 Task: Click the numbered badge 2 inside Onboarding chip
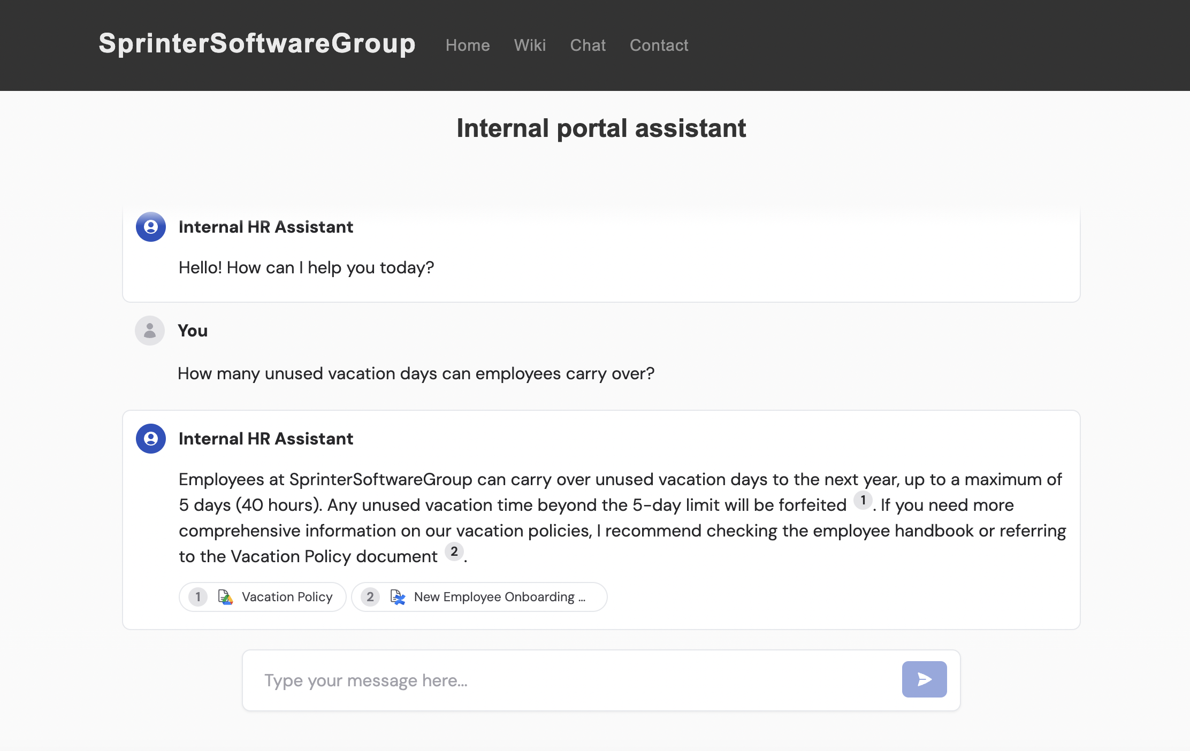pos(370,597)
